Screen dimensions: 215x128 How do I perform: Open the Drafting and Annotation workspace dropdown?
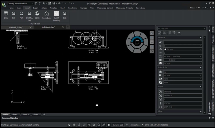point(33,3)
